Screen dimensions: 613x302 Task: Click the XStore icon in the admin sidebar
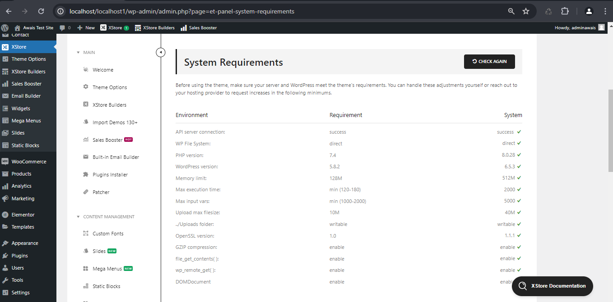point(5,47)
